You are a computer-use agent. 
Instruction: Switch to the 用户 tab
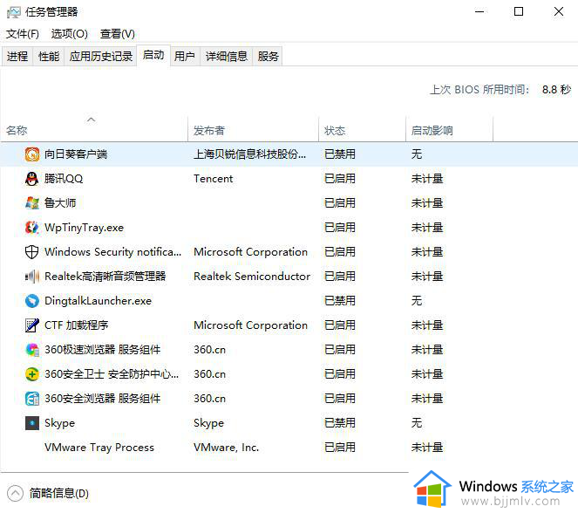(185, 57)
